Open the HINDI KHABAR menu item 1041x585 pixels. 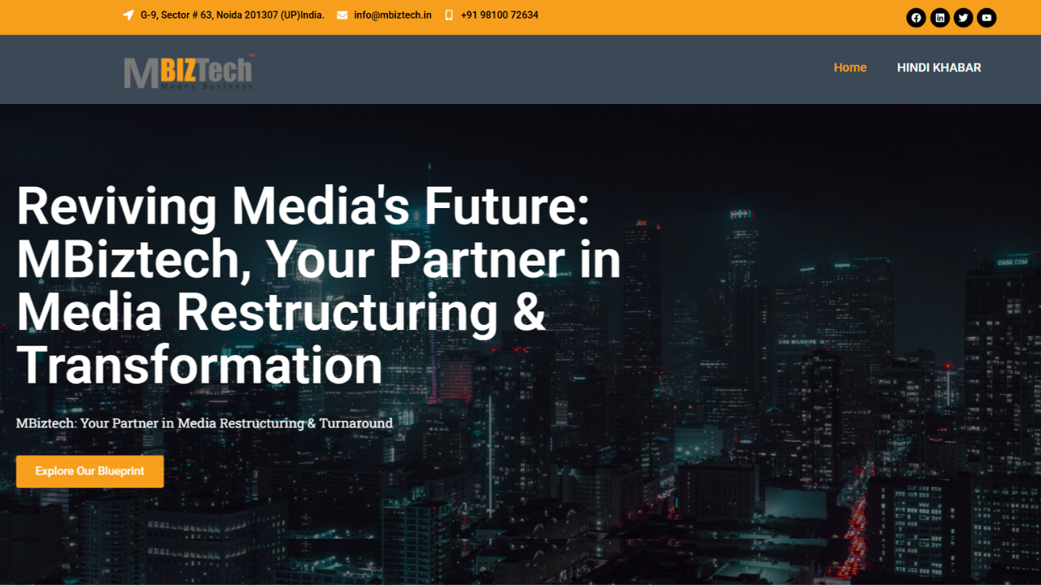939,67
